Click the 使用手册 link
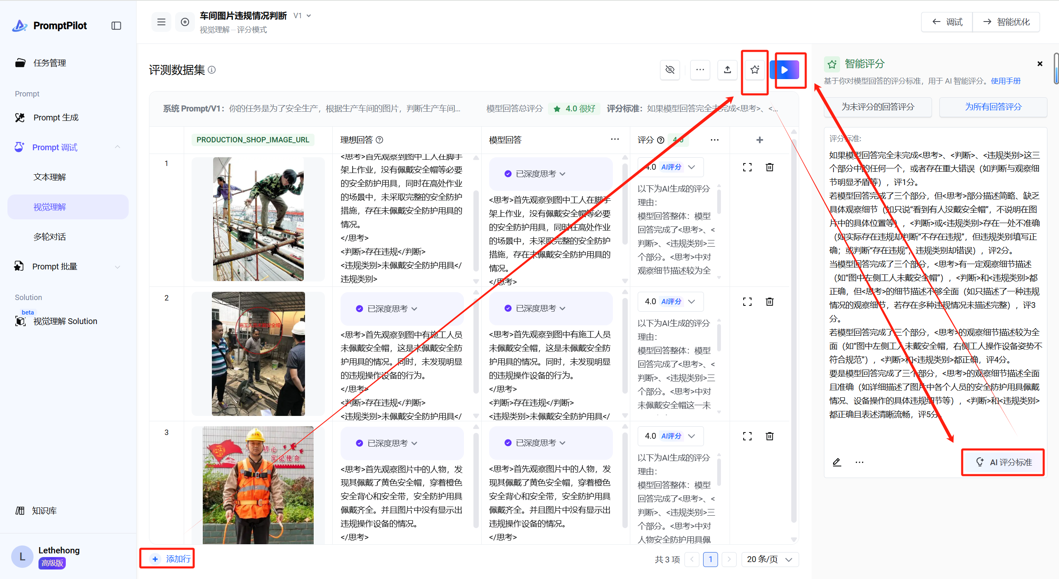This screenshot has height=579, width=1059. 1005,81
